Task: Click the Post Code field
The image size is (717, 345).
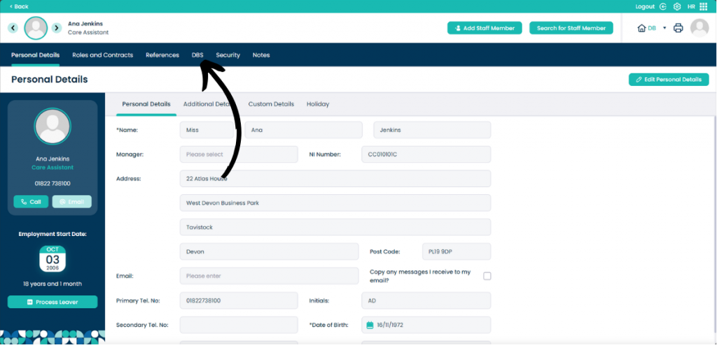Action: (457, 251)
